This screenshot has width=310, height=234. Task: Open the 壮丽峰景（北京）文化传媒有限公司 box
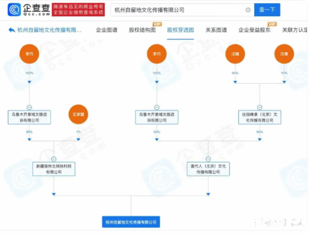click(x=260, y=117)
